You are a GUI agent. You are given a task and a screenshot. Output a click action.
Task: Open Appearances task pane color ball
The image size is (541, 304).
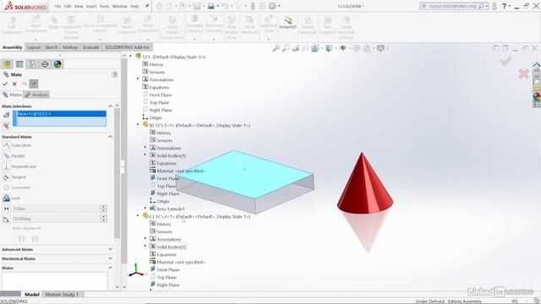click(x=537, y=97)
